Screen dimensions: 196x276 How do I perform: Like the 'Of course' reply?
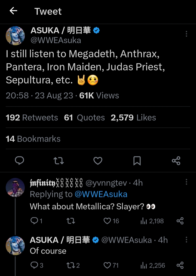pyautogui.click(x=111, y=265)
